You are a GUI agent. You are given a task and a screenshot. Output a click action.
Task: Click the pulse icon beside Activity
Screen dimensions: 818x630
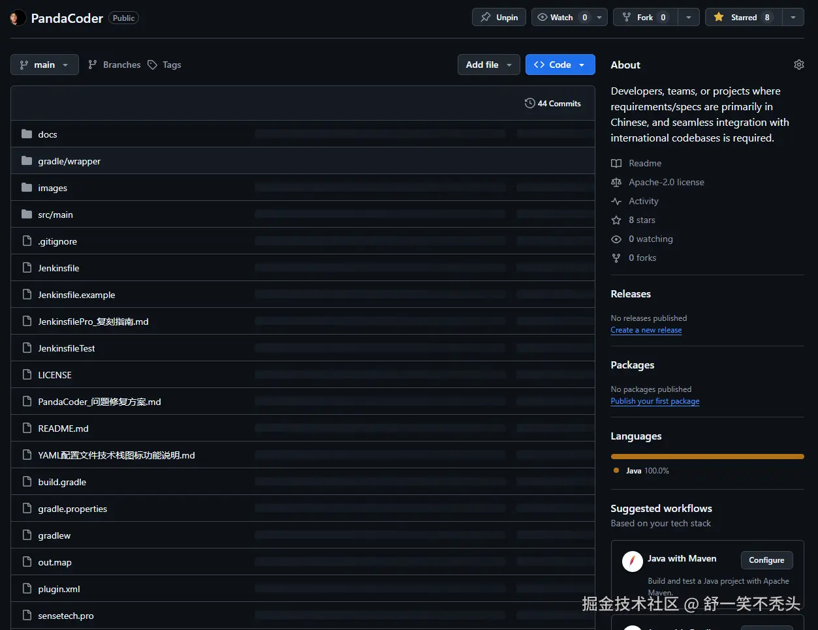point(616,201)
